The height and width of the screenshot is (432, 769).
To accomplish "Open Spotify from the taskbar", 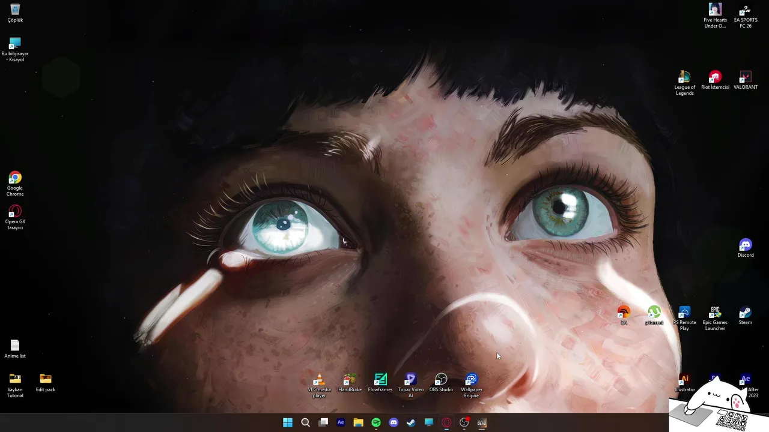I will pos(376,422).
